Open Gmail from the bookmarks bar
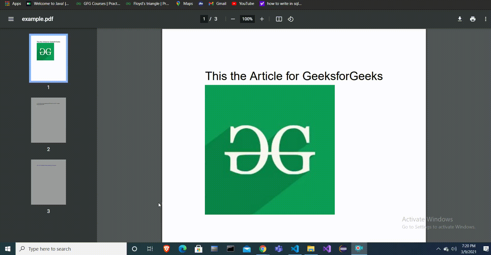The height and width of the screenshot is (255, 491). pyautogui.click(x=217, y=4)
